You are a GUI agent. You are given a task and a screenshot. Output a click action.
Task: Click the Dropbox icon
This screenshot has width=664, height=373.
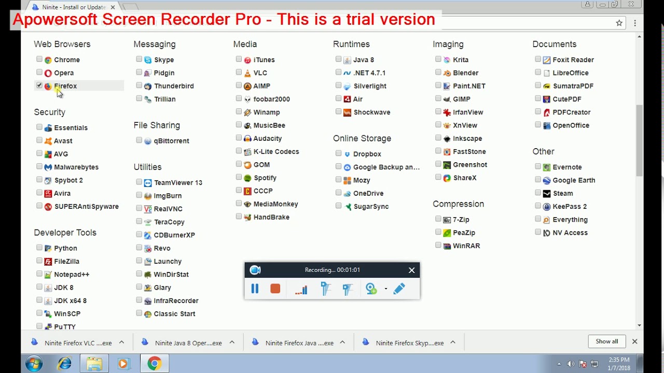[347, 154]
